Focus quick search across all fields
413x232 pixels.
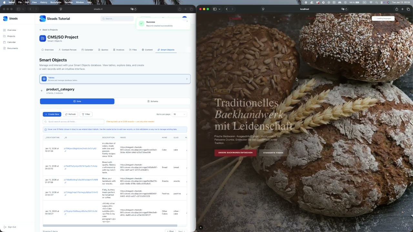click(x=74, y=121)
